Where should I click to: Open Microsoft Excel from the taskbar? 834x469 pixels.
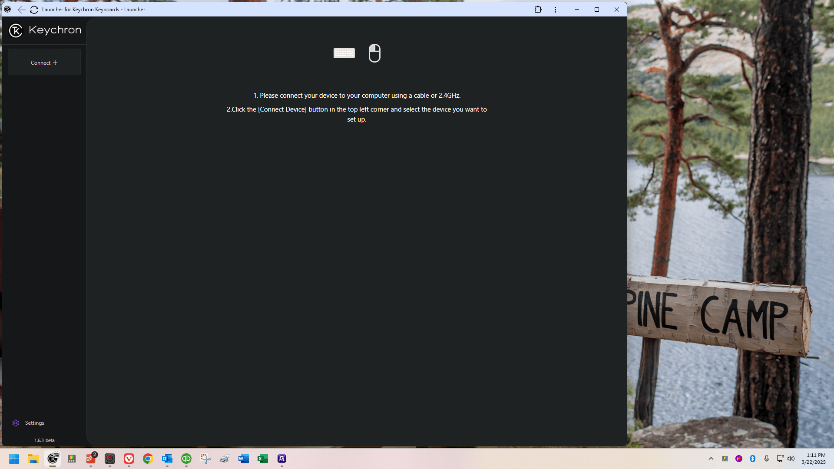coord(263,459)
